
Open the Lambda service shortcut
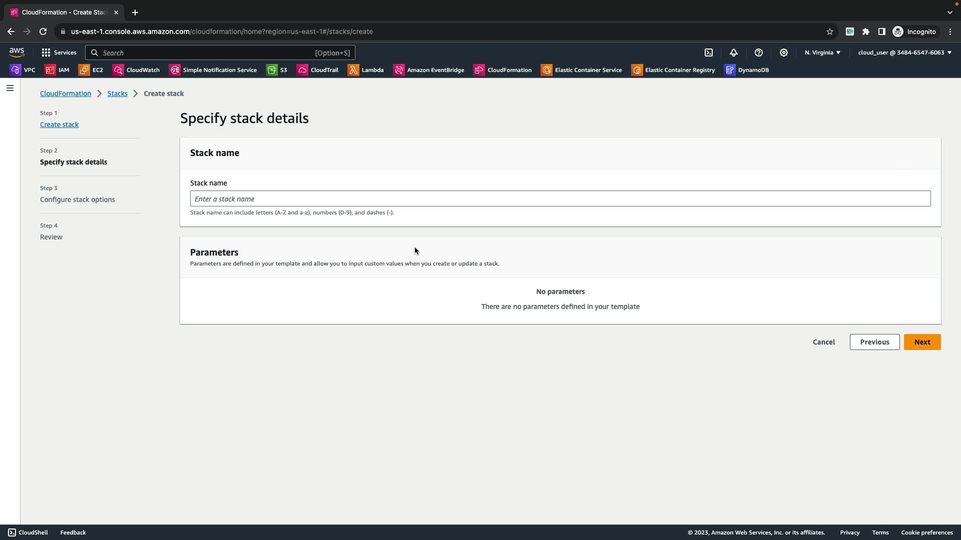point(366,70)
